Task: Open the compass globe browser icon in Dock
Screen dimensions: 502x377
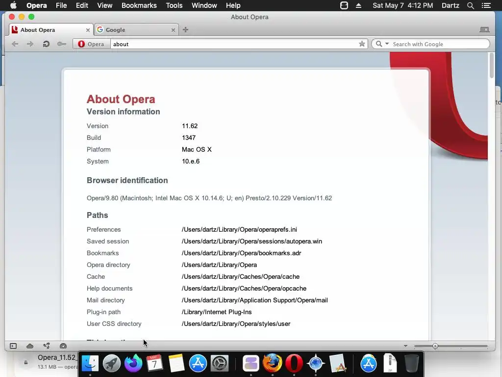Action: (x=316, y=363)
